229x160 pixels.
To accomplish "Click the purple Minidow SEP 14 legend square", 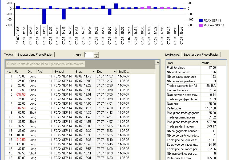I will tap(201, 25).
